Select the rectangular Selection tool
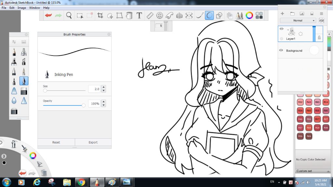Image resolution: width=333 pixels, height=187 pixels. (x=80, y=16)
